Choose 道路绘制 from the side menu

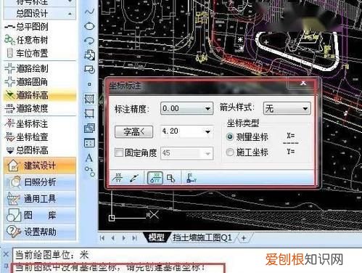tap(26, 69)
